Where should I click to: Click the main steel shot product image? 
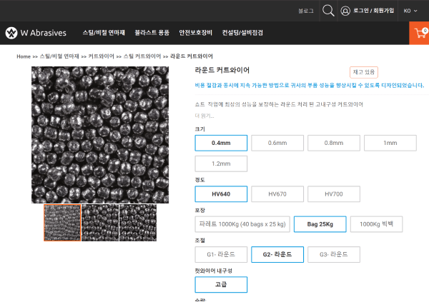(x=100, y=134)
